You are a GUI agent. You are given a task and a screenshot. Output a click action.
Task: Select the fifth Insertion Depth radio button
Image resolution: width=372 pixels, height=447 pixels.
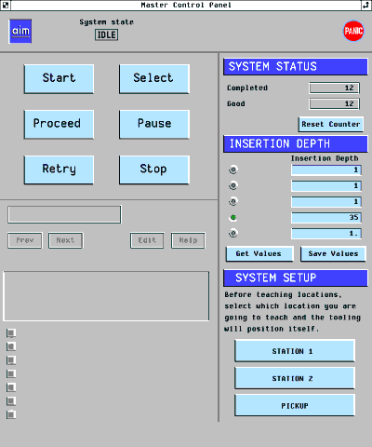click(233, 233)
